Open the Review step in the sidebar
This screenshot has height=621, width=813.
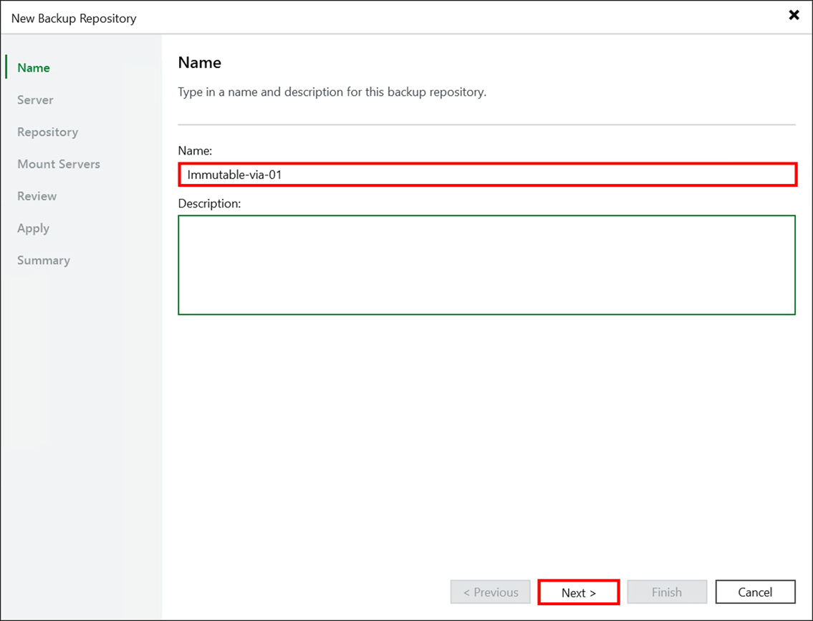click(x=37, y=196)
